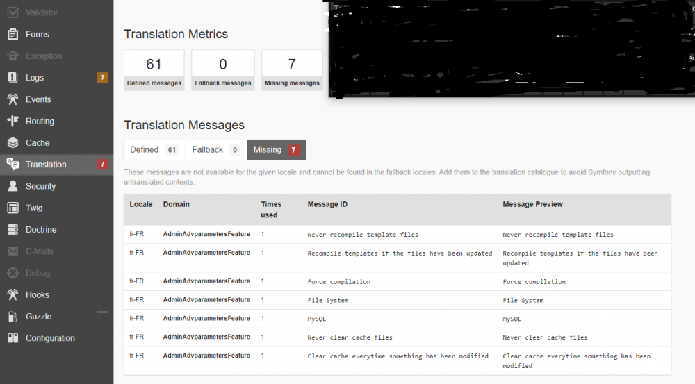The image size is (695, 384).
Task: Click the Translation Metrics heading
Action: pyautogui.click(x=176, y=34)
